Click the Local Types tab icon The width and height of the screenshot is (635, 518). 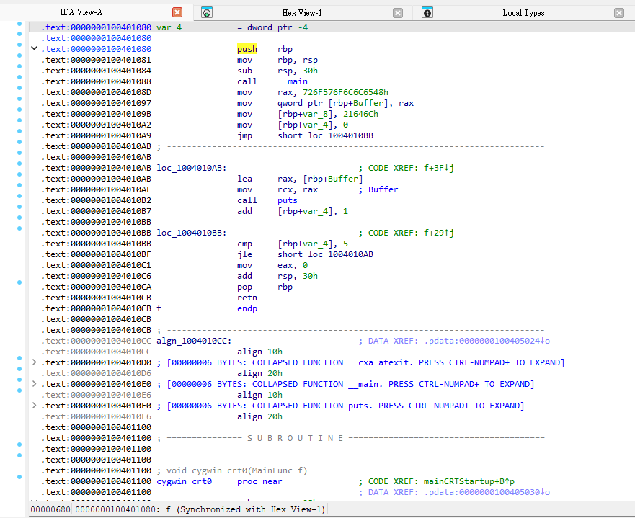coord(427,13)
